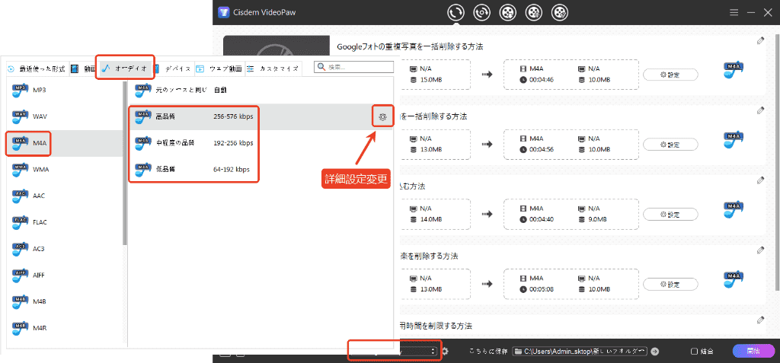Click in the format search field

[x=353, y=67]
